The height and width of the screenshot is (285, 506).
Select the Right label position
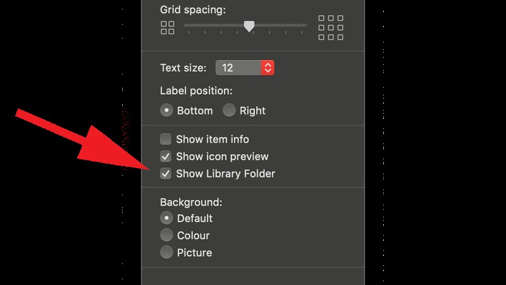[229, 111]
